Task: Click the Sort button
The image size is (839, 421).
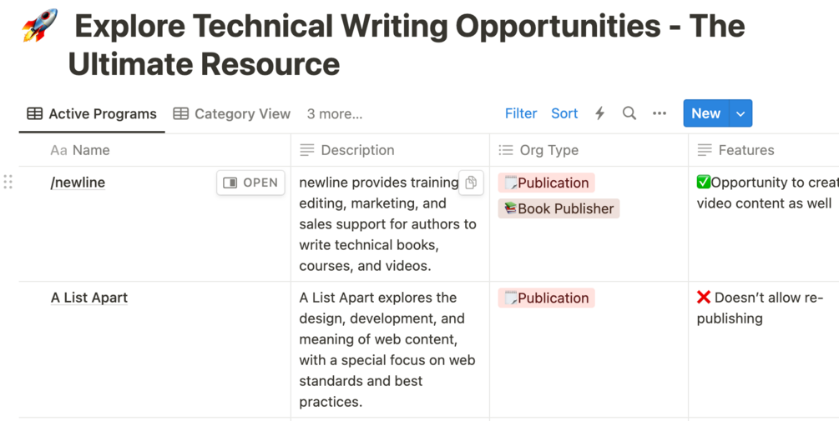Action: [564, 113]
